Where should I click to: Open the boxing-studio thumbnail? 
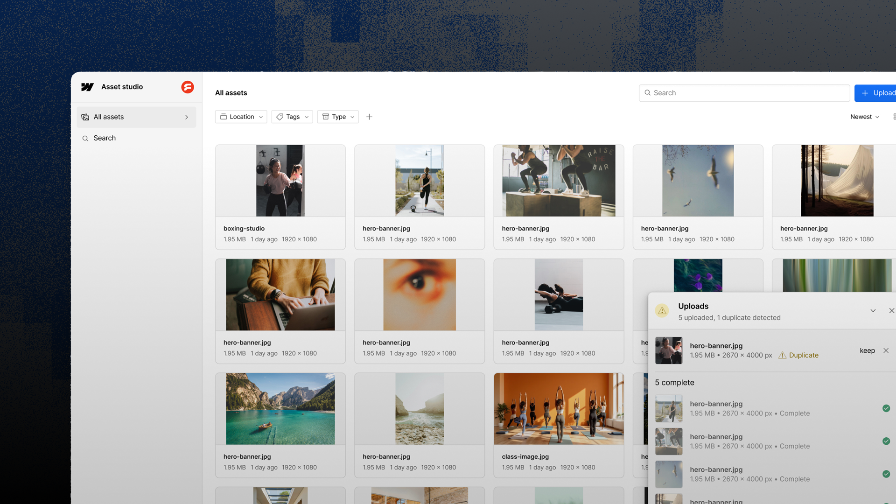coord(280,181)
